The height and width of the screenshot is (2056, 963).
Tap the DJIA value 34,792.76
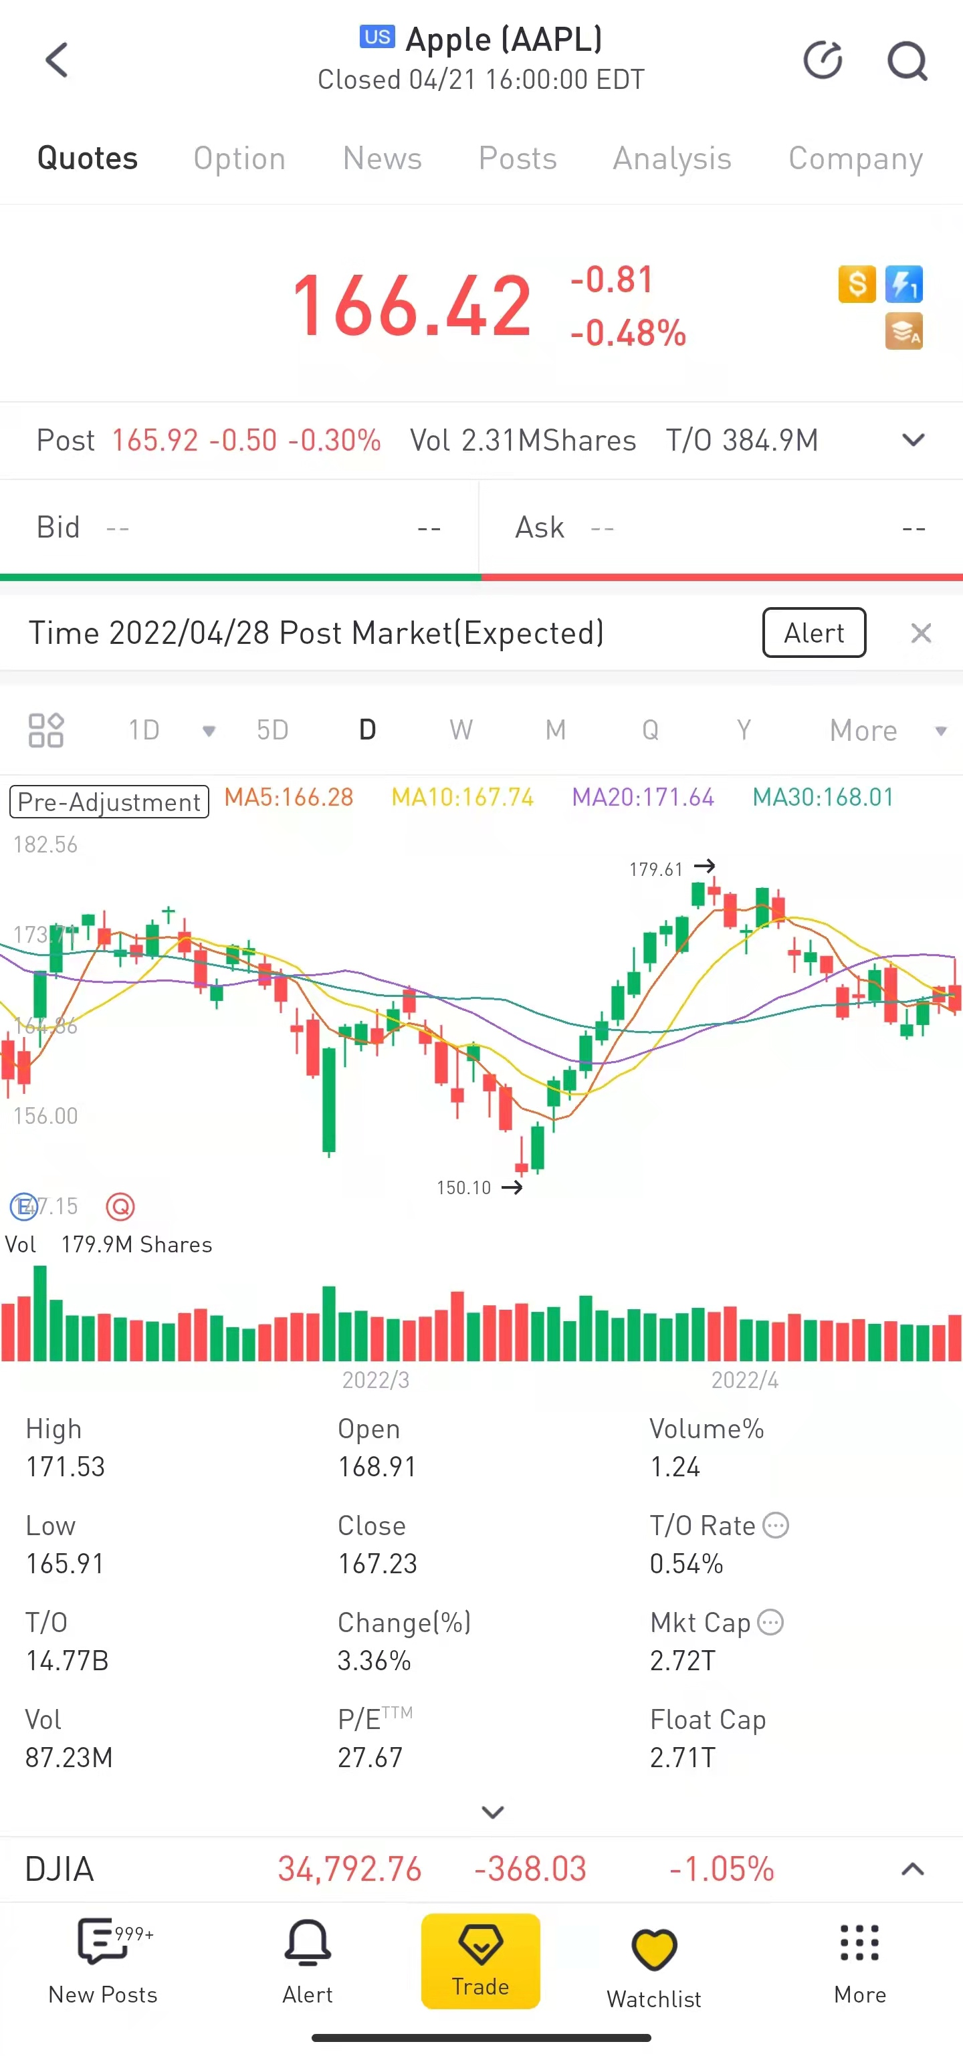click(x=350, y=1868)
